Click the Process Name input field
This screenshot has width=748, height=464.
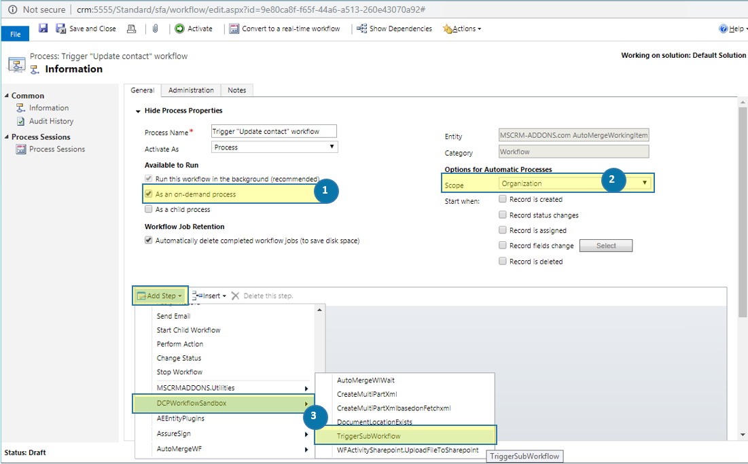tap(274, 131)
